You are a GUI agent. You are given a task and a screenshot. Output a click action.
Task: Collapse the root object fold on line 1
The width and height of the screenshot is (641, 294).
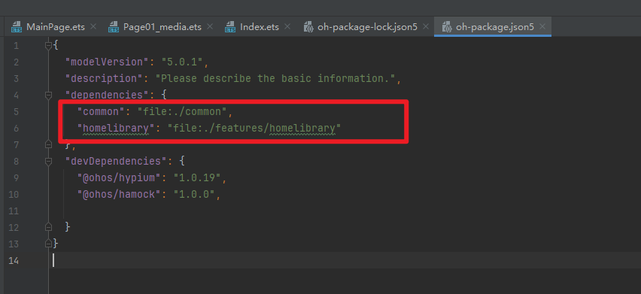(x=48, y=45)
